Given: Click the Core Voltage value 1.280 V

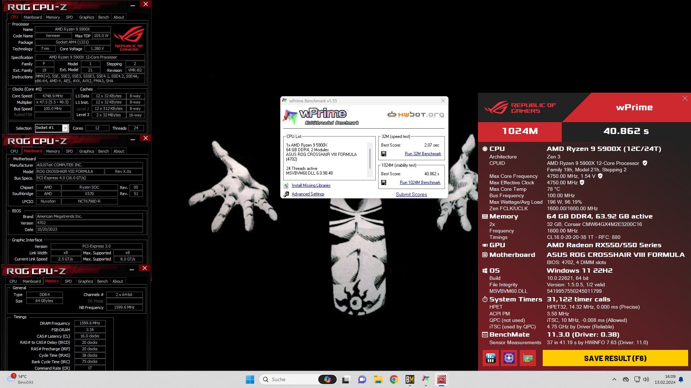Looking at the screenshot, I should coord(97,48).
